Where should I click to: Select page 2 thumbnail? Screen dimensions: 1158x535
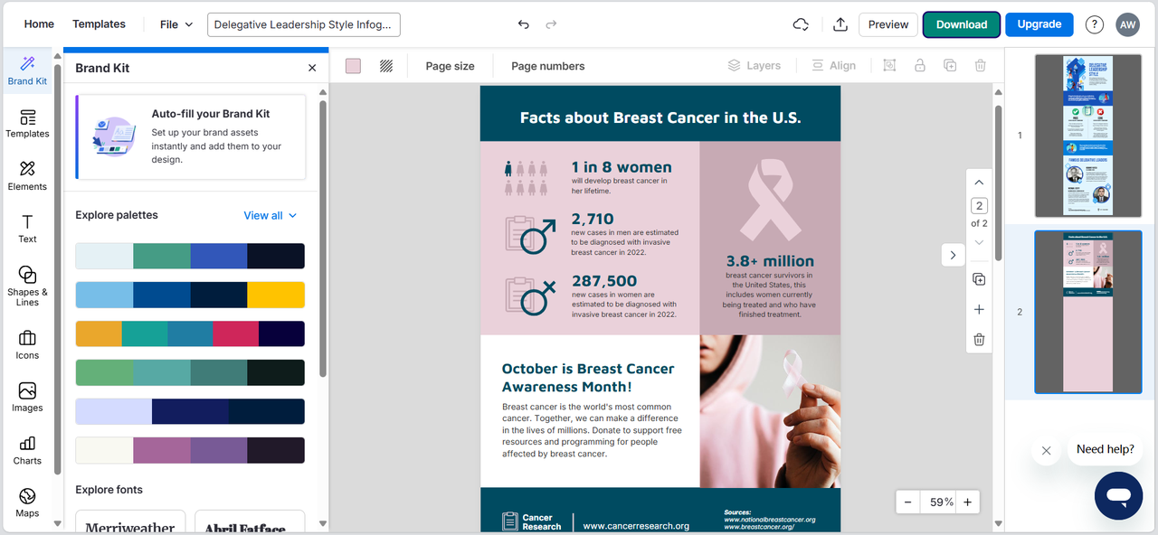click(1088, 312)
